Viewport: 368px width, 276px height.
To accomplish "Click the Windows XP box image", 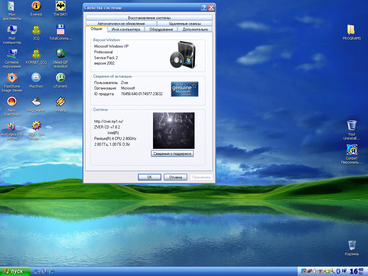I will pyautogui.click(x=183, y=55).
